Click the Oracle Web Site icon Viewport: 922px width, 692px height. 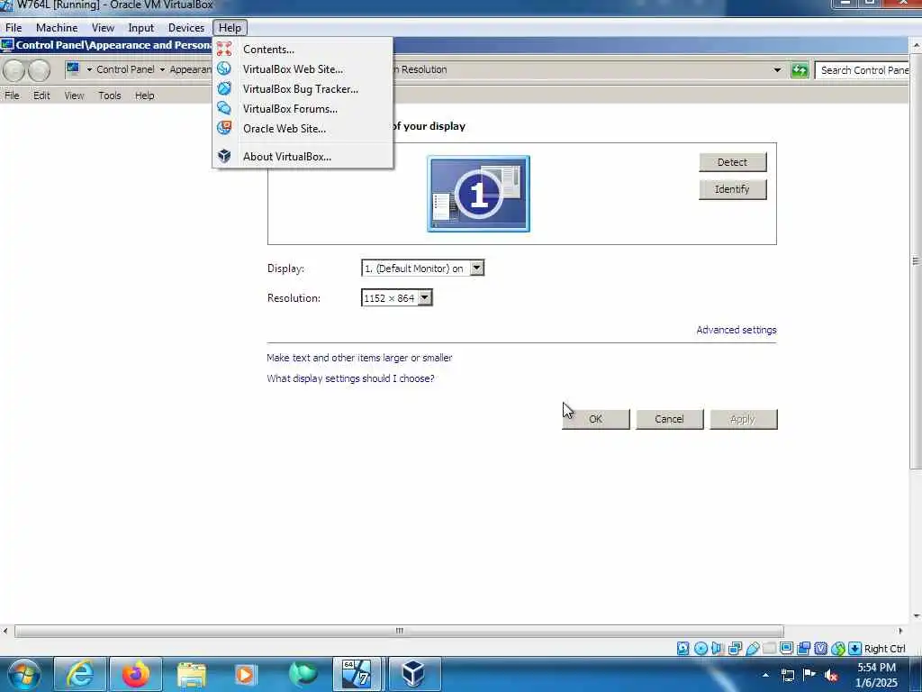coord(224,128)
